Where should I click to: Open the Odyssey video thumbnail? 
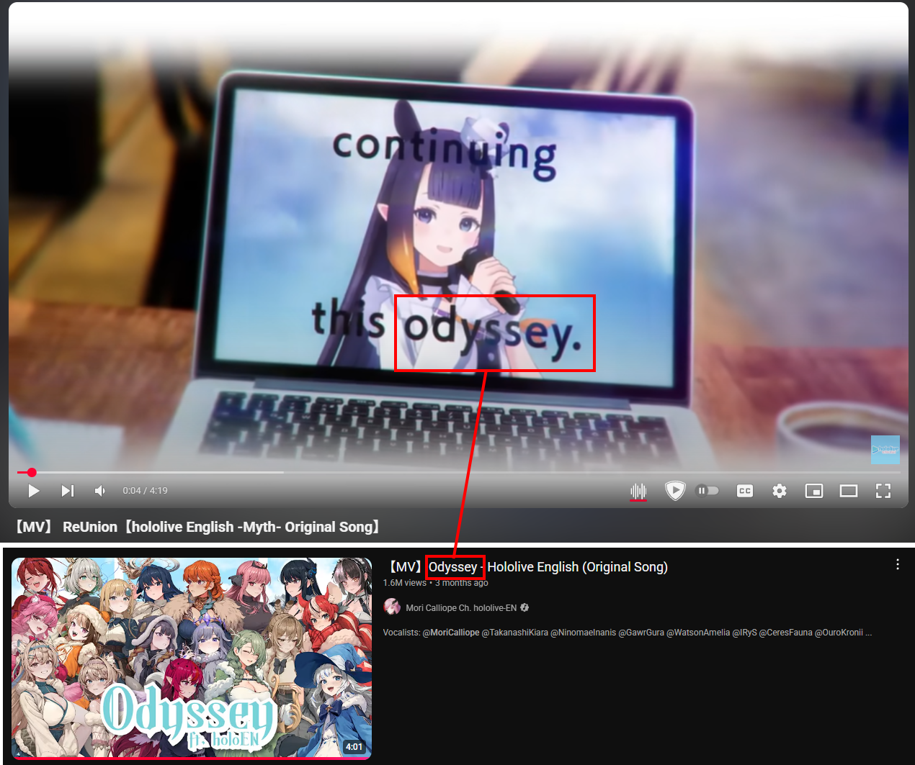point(192,658)
